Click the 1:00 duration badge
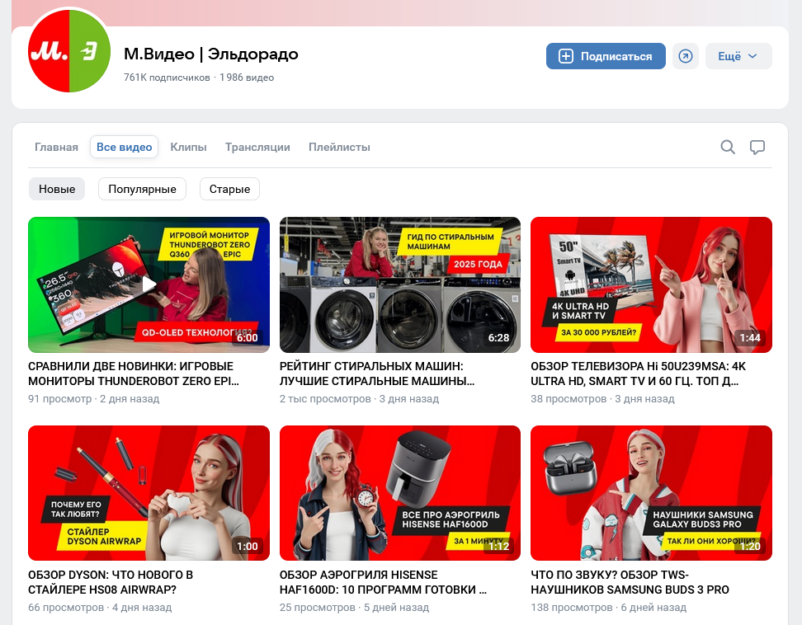This screenshot has width=802, height=625. coord(248,547)
